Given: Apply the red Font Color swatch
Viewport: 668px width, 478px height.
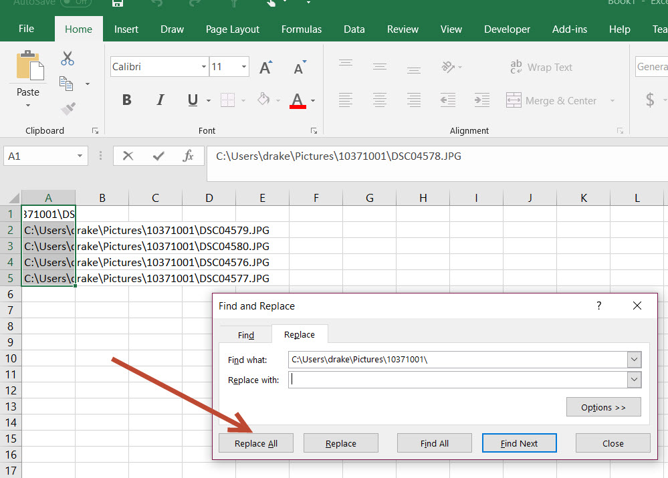Looking at the screenshot, I should (298, 100).
